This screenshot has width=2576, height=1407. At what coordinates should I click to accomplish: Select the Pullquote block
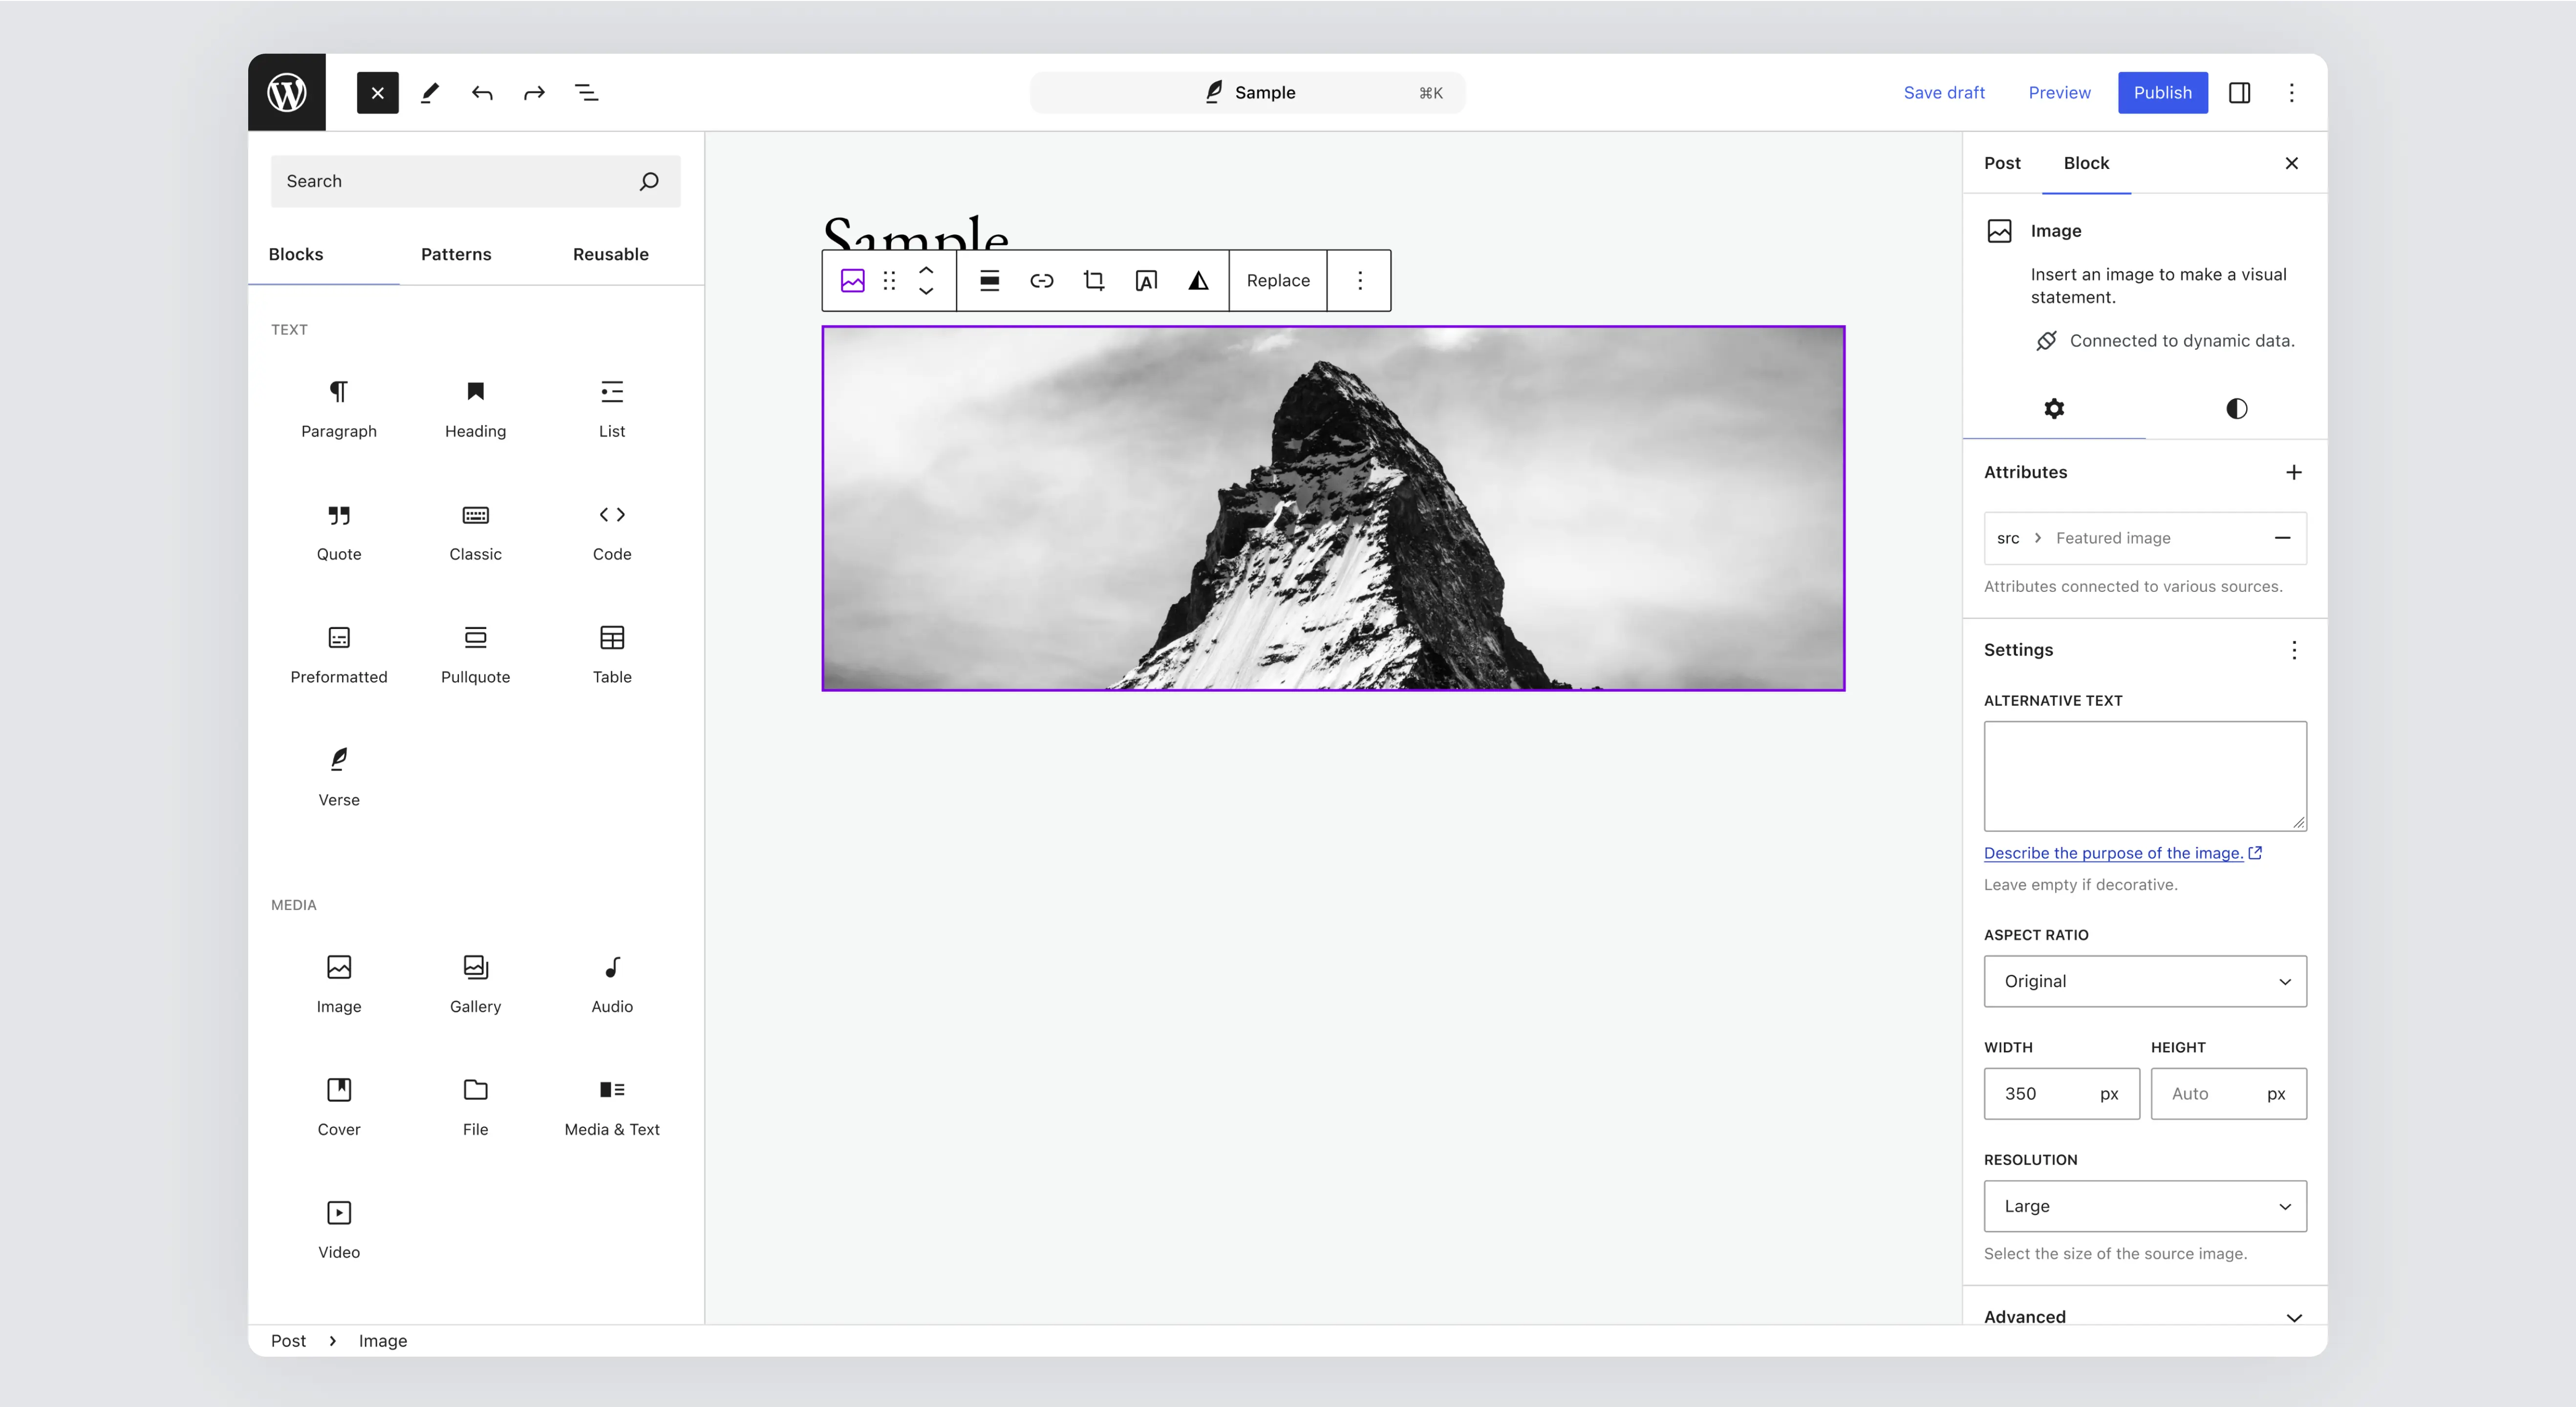[475, 653]
